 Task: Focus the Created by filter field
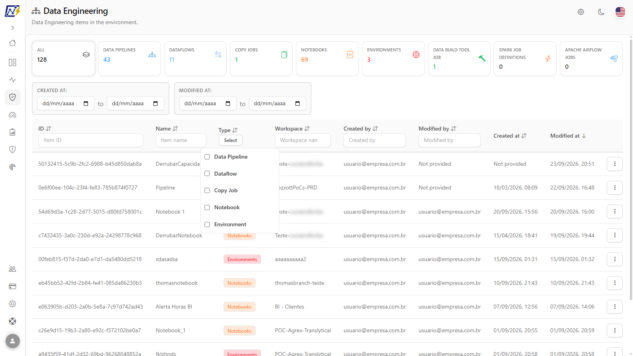tap(375, 140)
